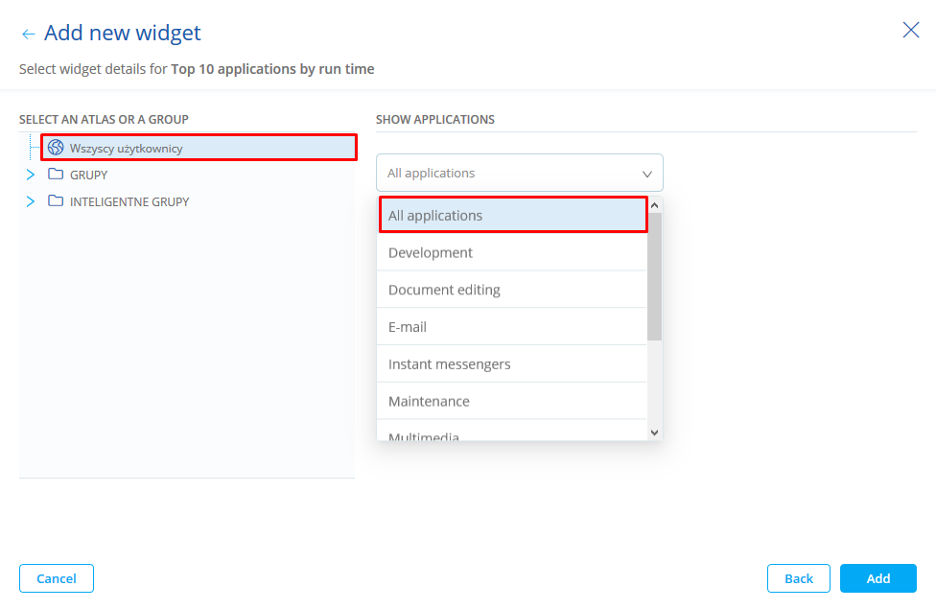936x609 pixels.
Task: Expand the GRUPY tree node
Action: (x=31, y=175)
